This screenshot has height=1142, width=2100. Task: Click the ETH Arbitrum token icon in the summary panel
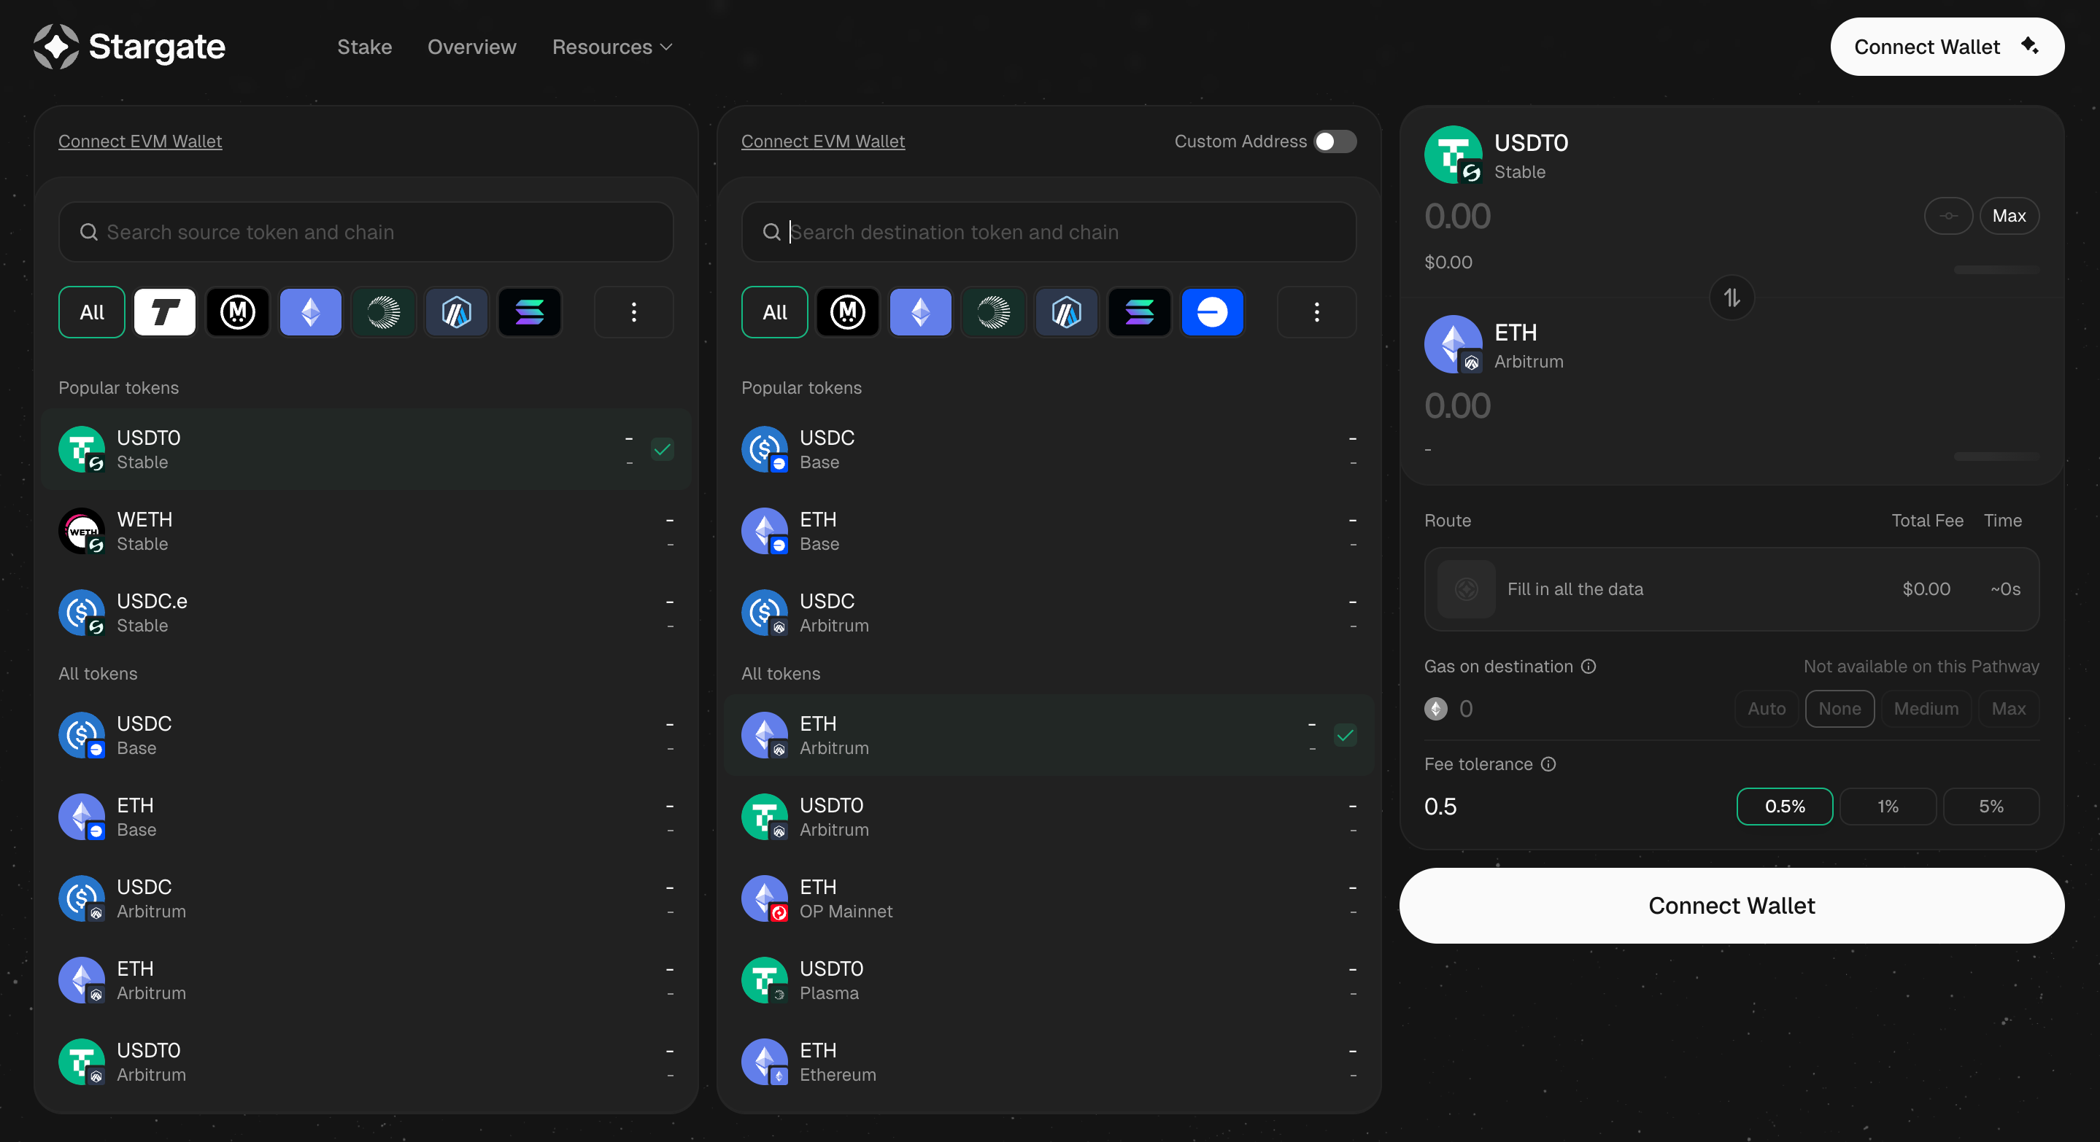[x=1454, y=344]
